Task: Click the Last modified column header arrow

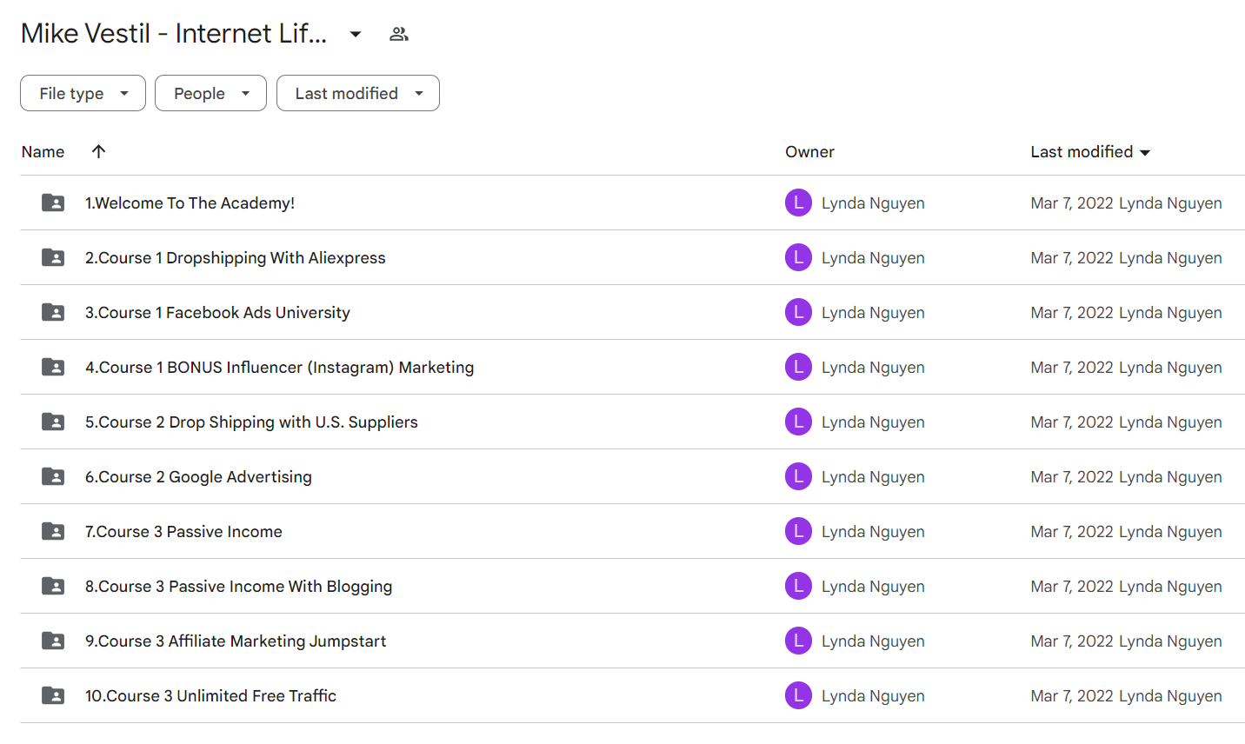Action: point(1145,152)
